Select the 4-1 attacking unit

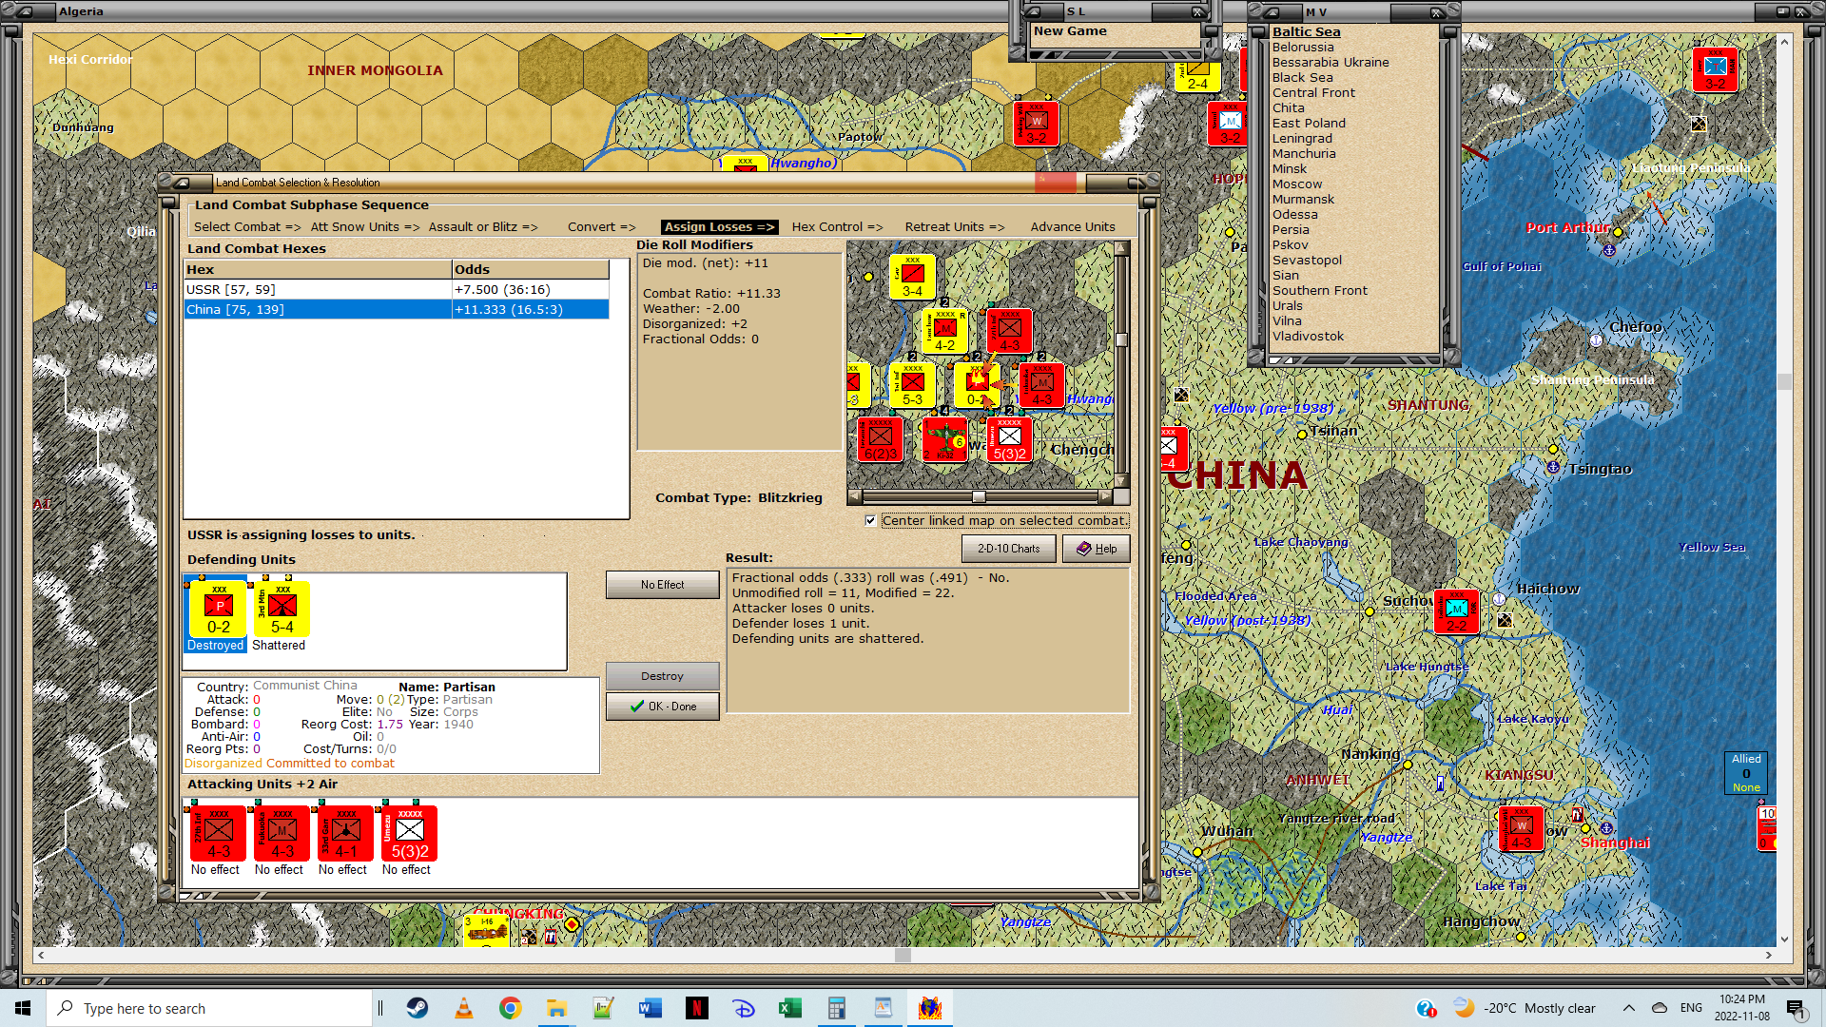[x=346, y=834]
